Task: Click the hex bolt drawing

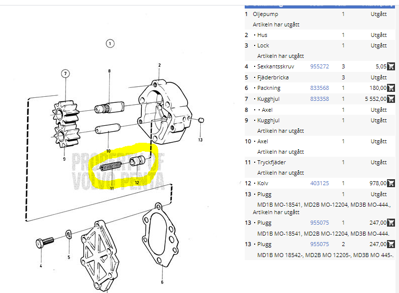Action: coord(45,243)
